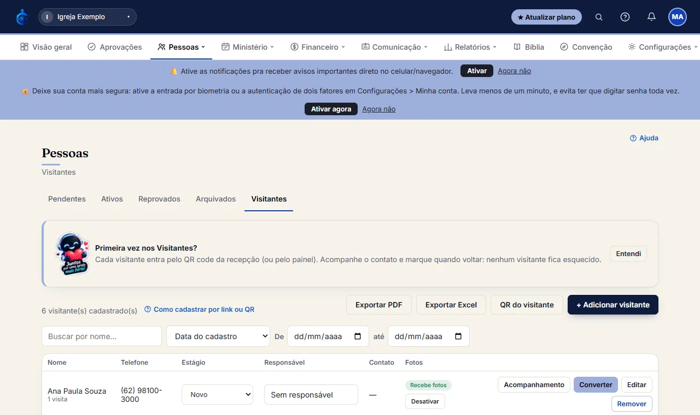The image size is (700, 415).
Task: Click the Ativar agora security button
Action: [x=331, y=109]
